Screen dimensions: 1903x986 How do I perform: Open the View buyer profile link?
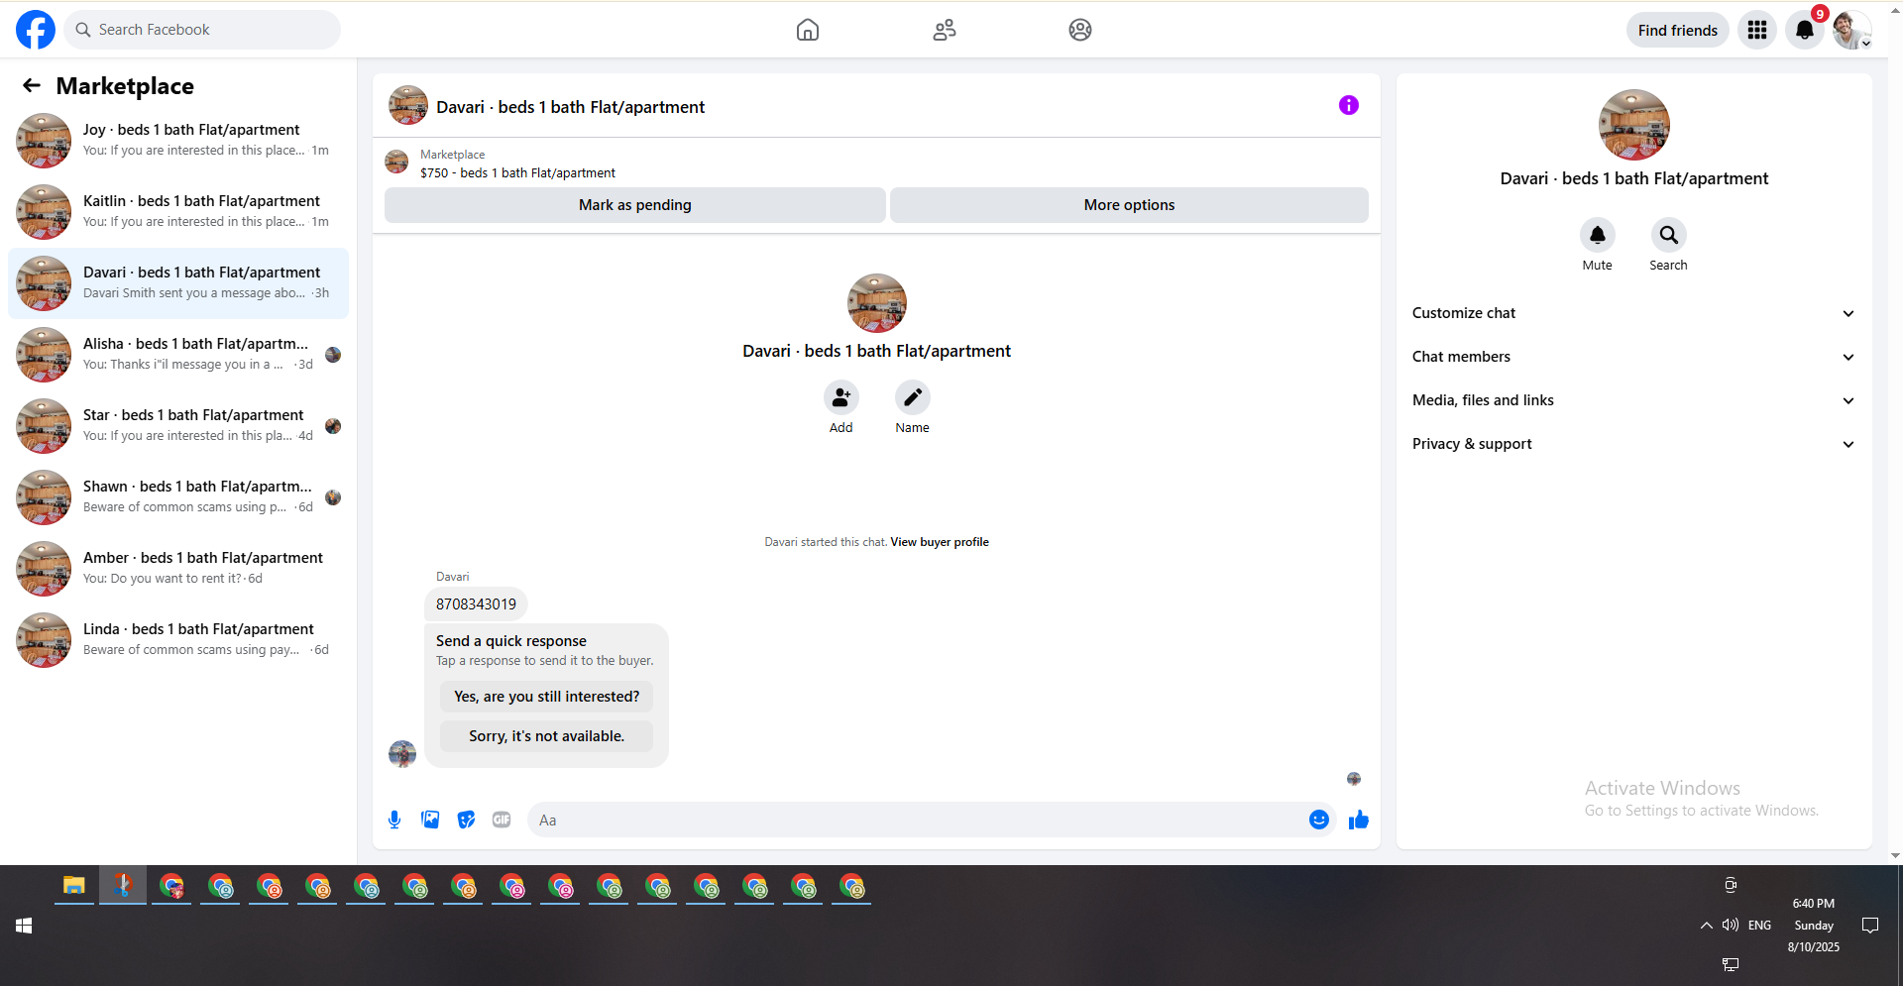click(x=940, y=542)
